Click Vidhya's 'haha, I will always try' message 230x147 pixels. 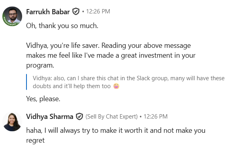[x=115, y=135]
